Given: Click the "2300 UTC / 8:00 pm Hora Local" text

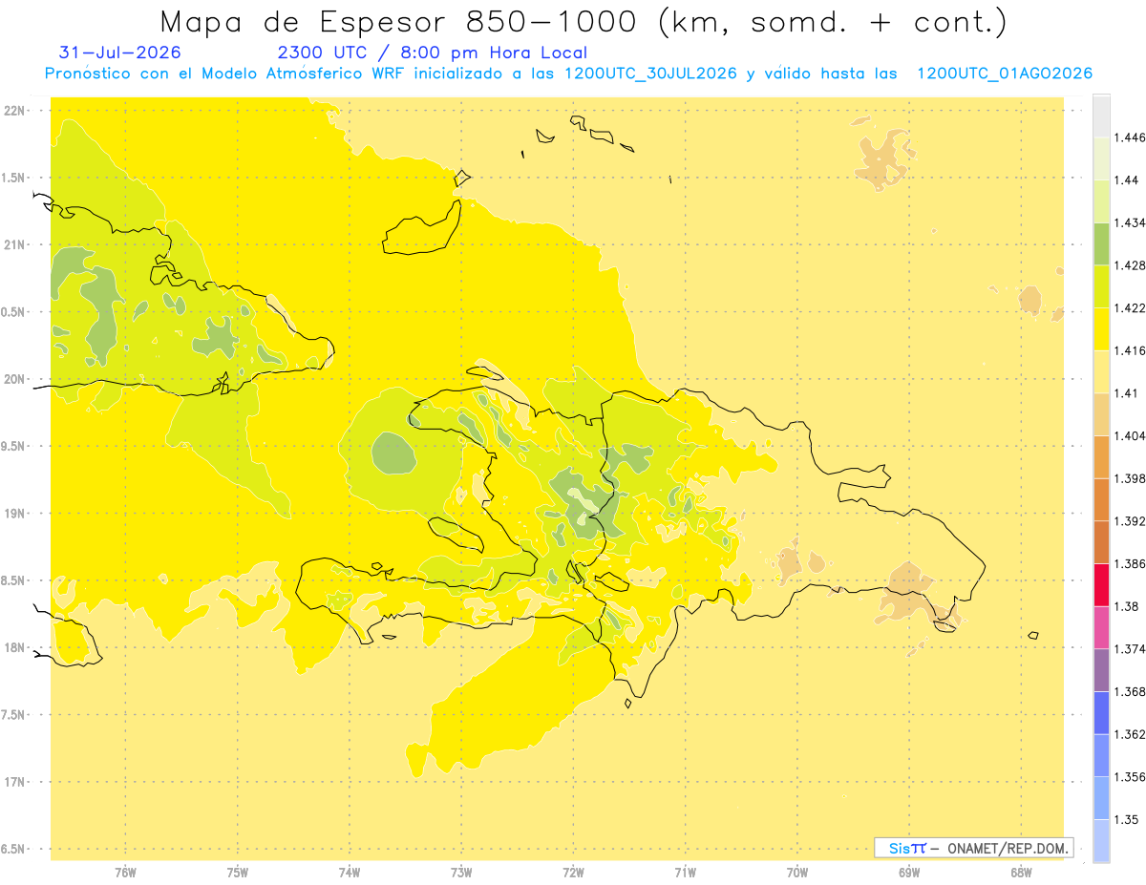Looking at the screenshot, I should click(432, 53).
